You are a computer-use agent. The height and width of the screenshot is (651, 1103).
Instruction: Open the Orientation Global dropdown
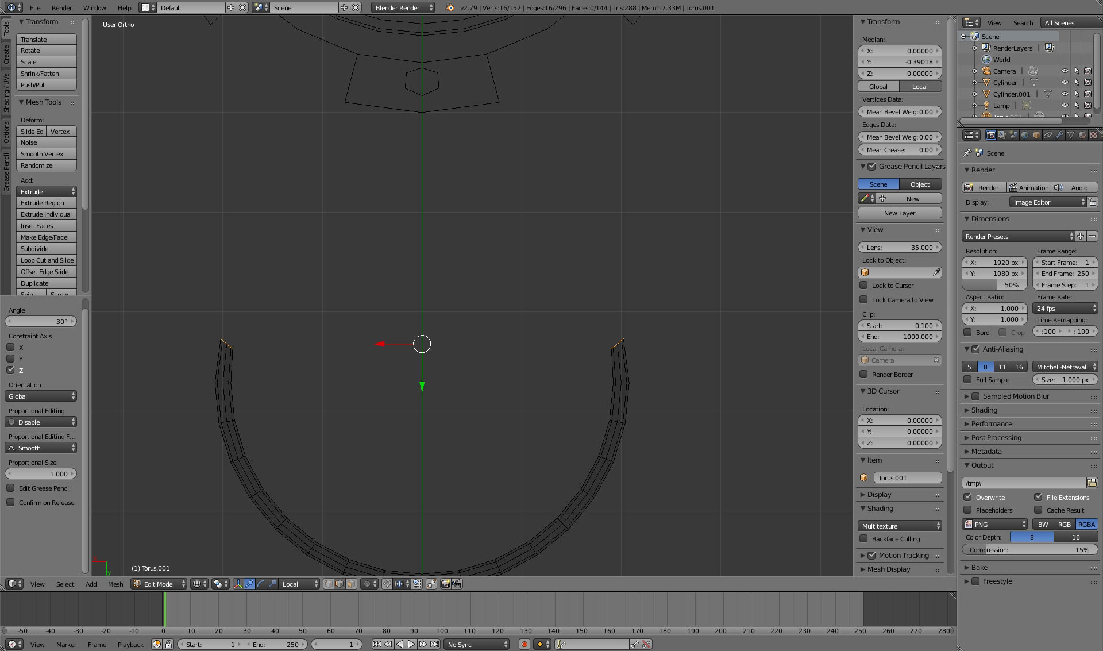41,396
